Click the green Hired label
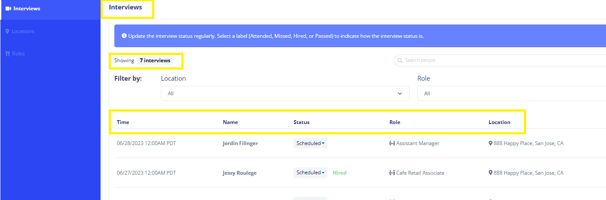This screenshot has width=606, height=200. (340, 173)
